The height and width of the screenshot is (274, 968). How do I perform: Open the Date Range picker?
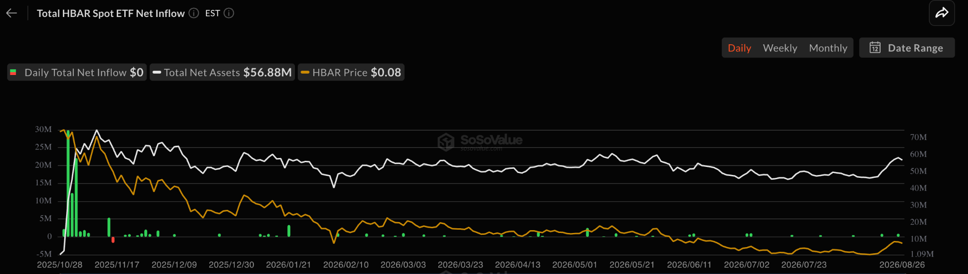coord(907,48)
